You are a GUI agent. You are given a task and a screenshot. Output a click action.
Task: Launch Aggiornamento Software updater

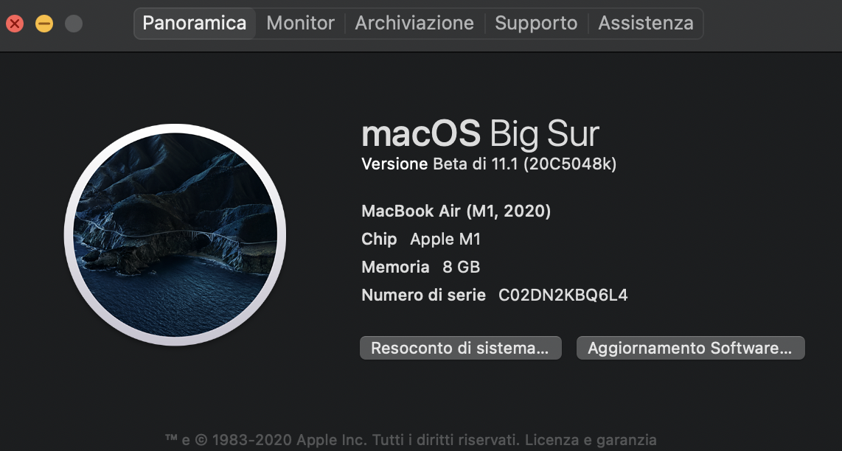click(x=690, y=348)
